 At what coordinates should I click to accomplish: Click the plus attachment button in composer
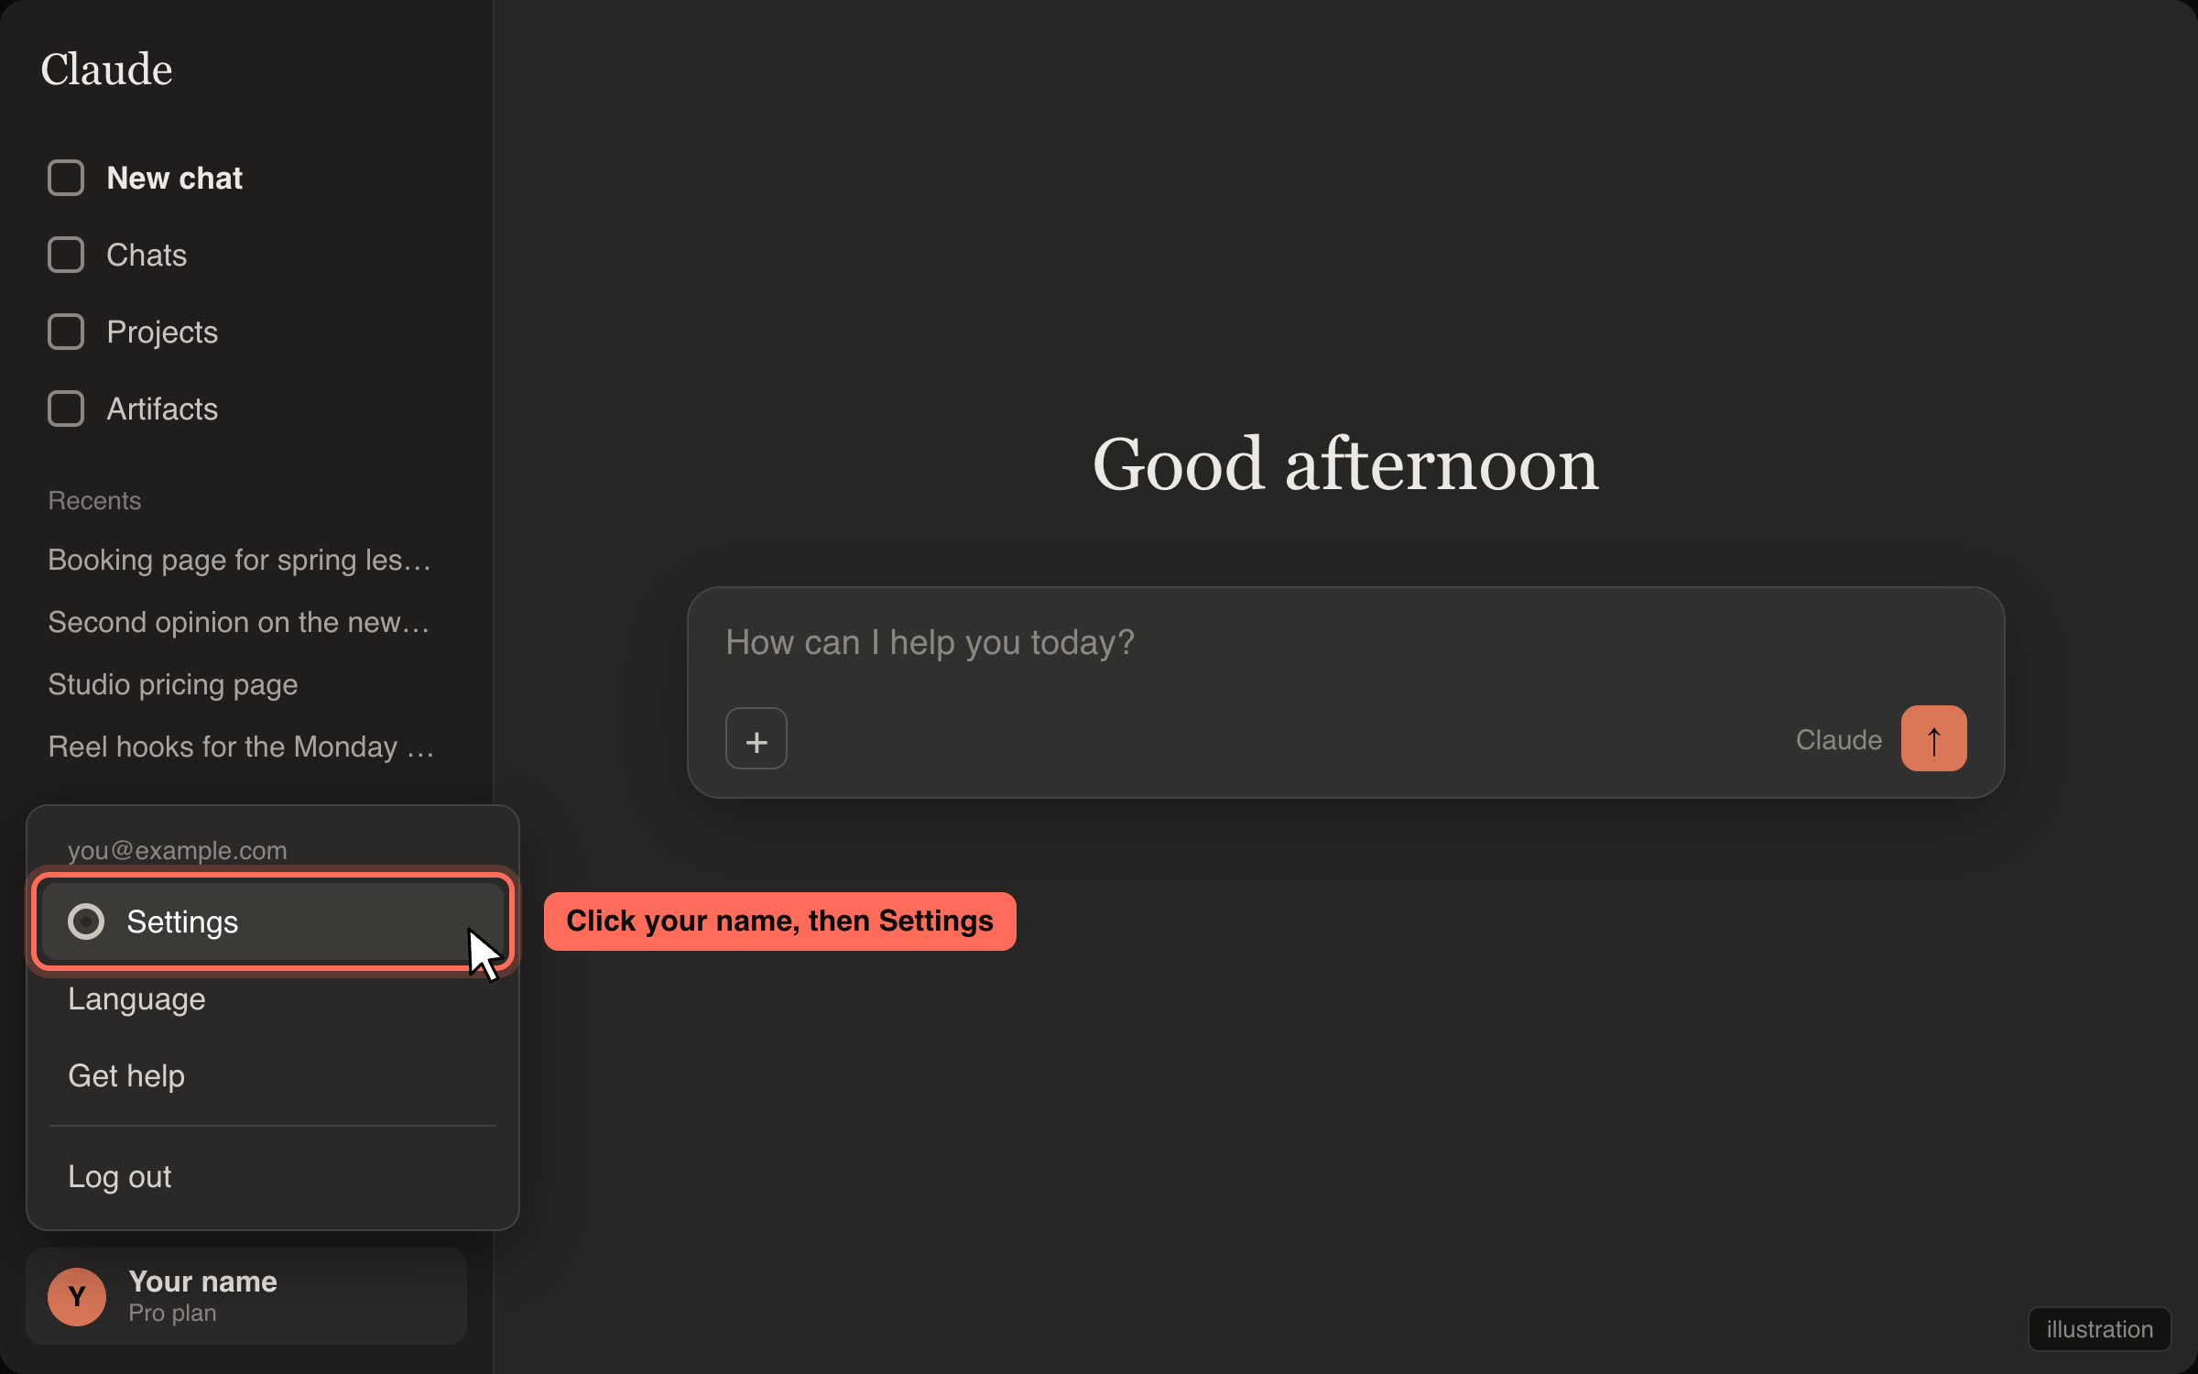click(x=756, y=738)
